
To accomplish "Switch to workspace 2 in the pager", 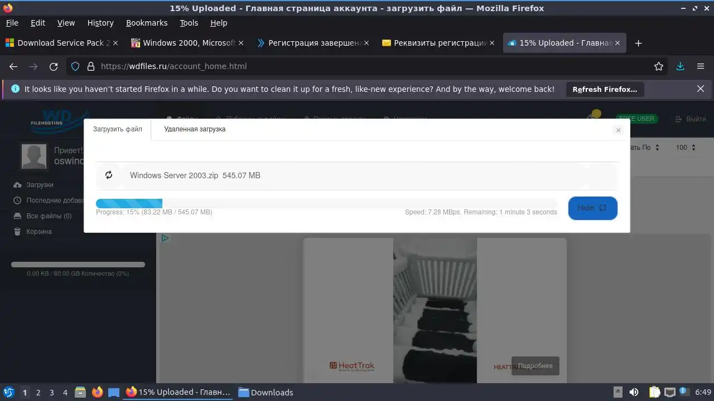I will pyautogui.click(x=38, y=392).
